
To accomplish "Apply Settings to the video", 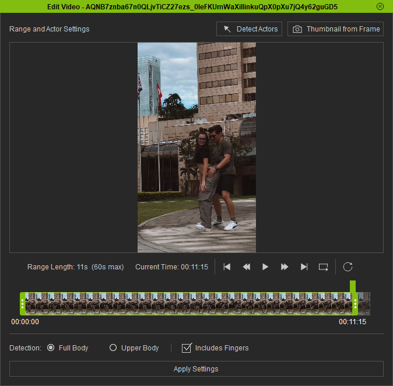I will [196, 369].
